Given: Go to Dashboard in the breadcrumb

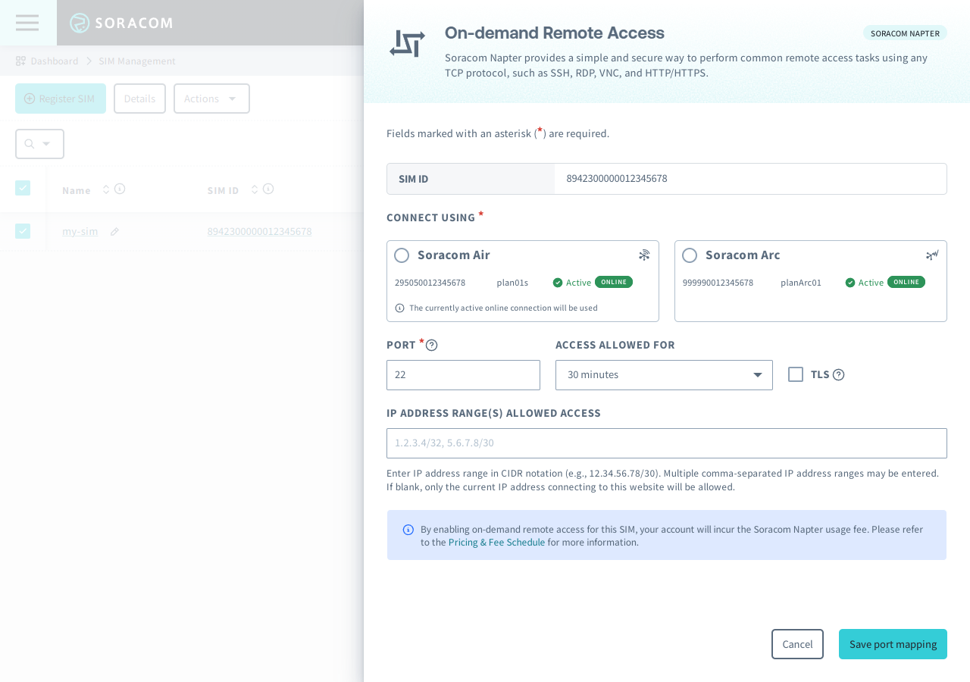Looking at the screenshot, I should point(55,61).
